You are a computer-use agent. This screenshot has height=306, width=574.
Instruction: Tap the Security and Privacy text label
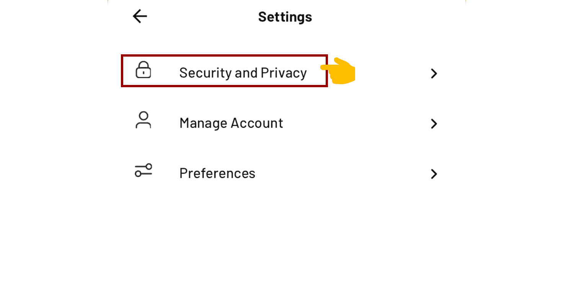pos(243,73)
